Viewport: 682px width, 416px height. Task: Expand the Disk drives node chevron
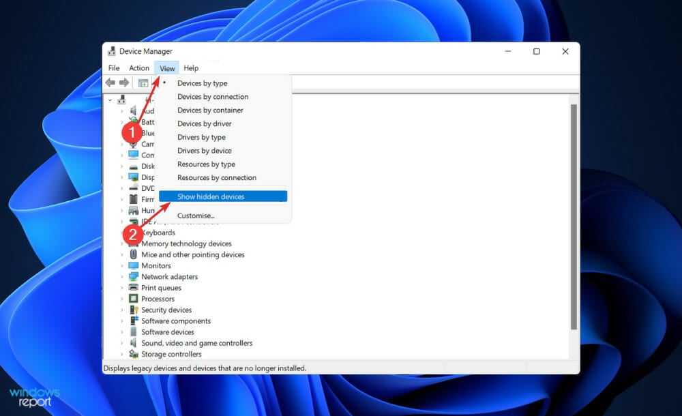(x=122, y=166)
